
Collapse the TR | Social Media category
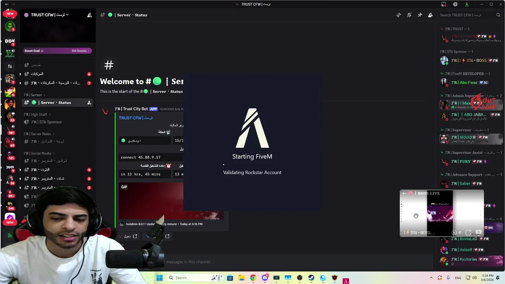tap(39, 153)
